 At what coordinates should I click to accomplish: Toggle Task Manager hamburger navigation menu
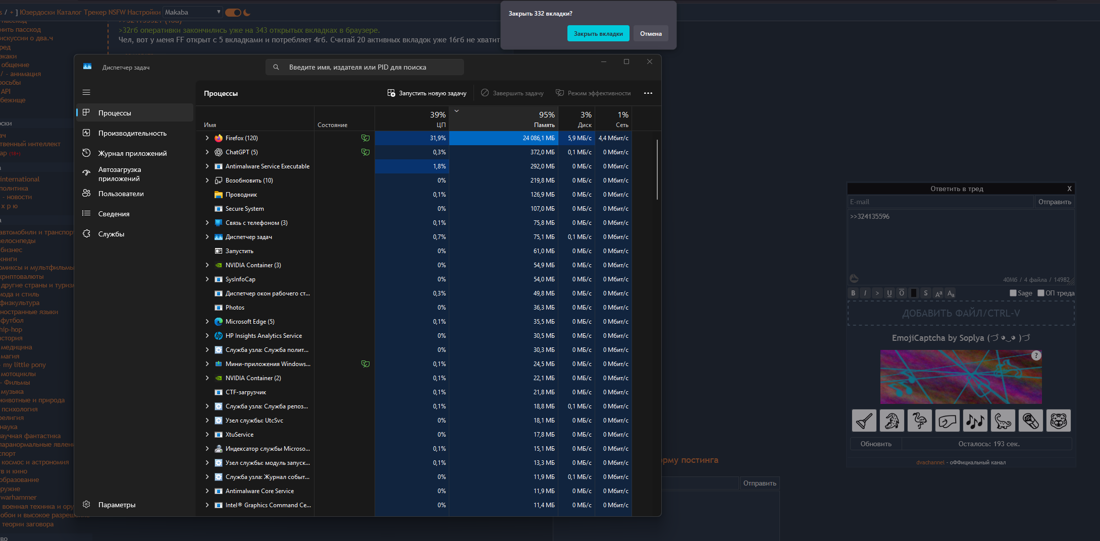pyautogui.click(x=86, y=92)
